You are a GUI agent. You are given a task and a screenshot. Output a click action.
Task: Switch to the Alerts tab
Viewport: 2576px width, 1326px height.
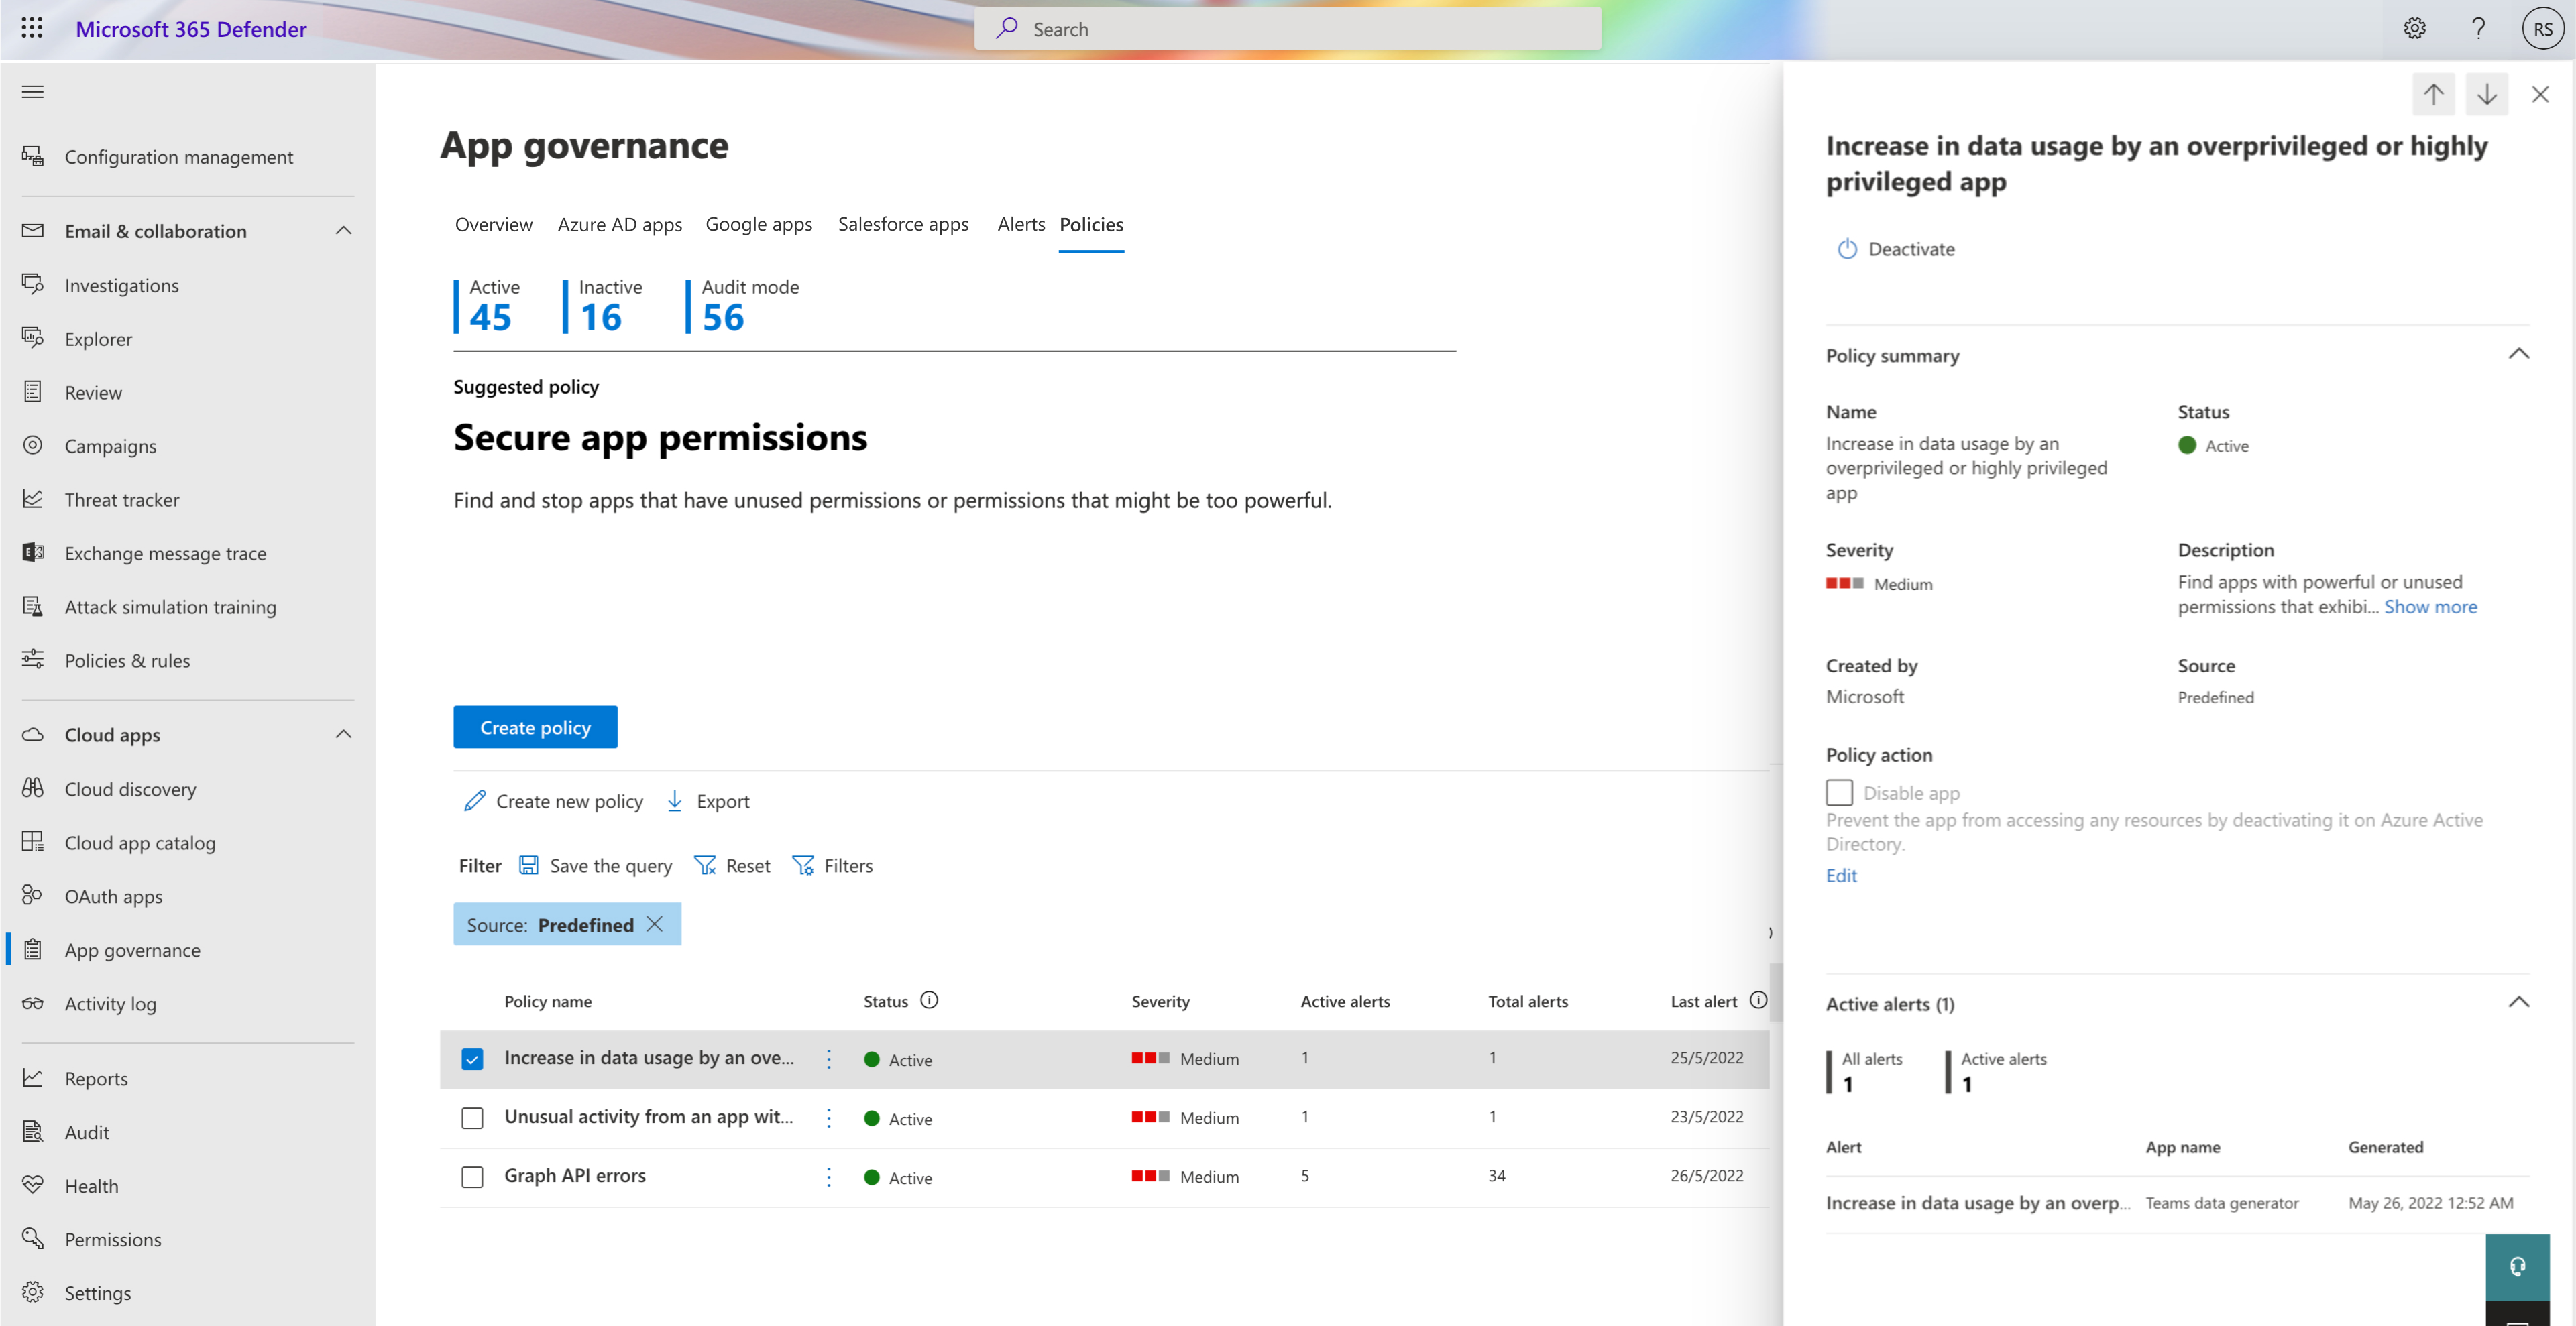(1017, 222)
